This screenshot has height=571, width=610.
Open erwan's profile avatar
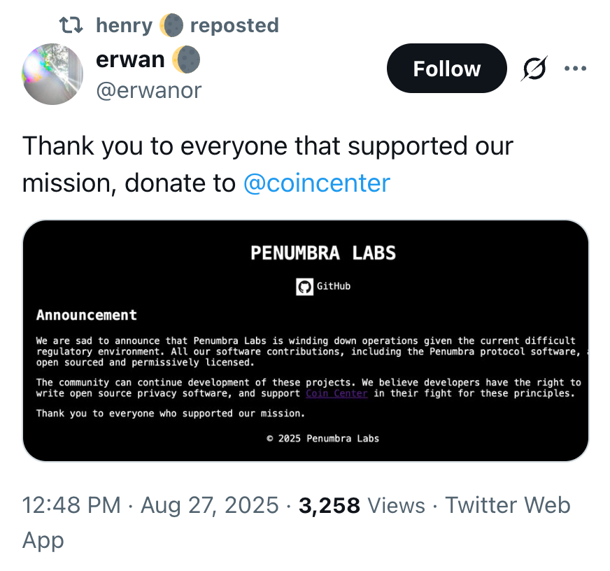[52, 75]
